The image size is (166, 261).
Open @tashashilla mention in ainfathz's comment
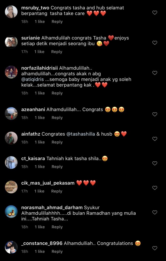[x=81, y=134]
